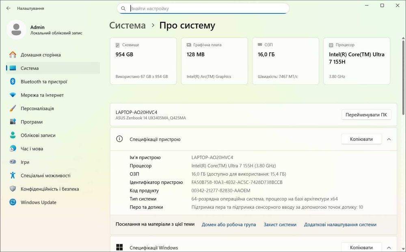The height and width of the screenshot is (252, 406).
Task: Click the Bluetooth icon in the sidebar
Action: click(x=13, y=82)
